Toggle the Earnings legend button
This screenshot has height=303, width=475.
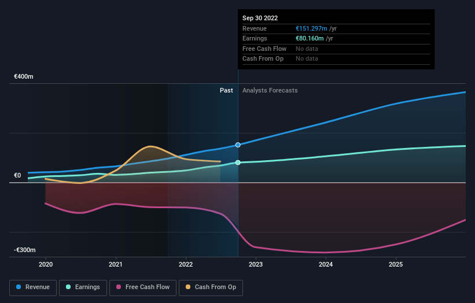(83, 287)
